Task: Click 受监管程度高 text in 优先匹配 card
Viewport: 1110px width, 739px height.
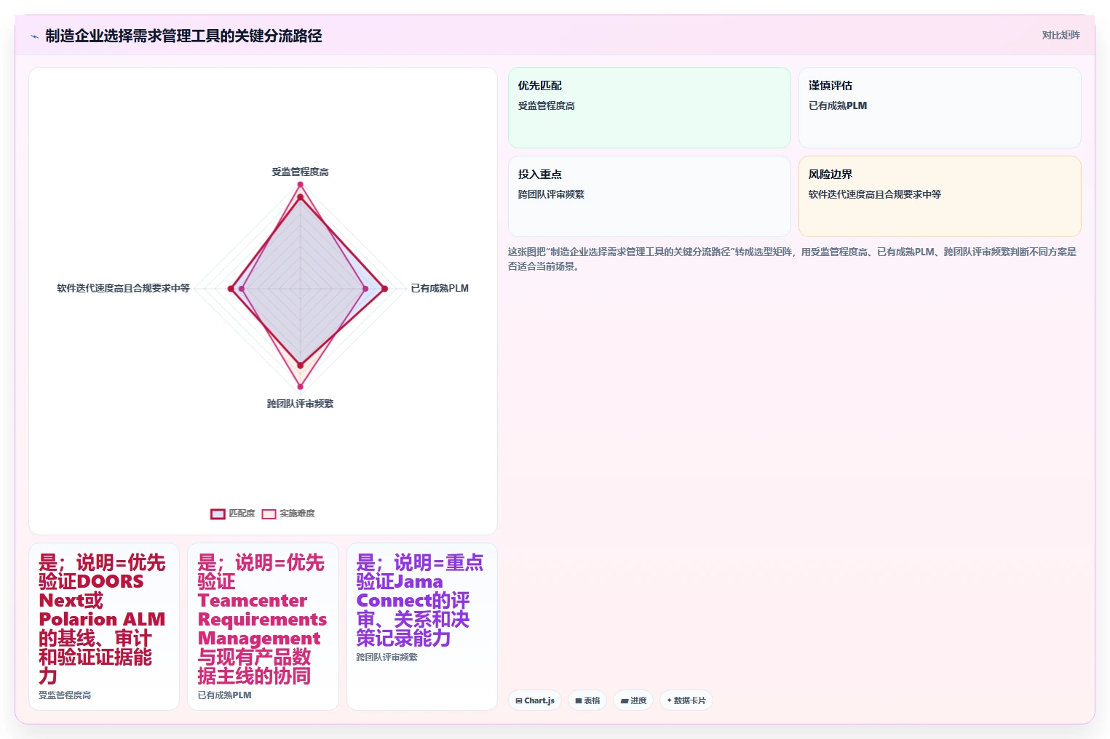Action: pos(547,106)
